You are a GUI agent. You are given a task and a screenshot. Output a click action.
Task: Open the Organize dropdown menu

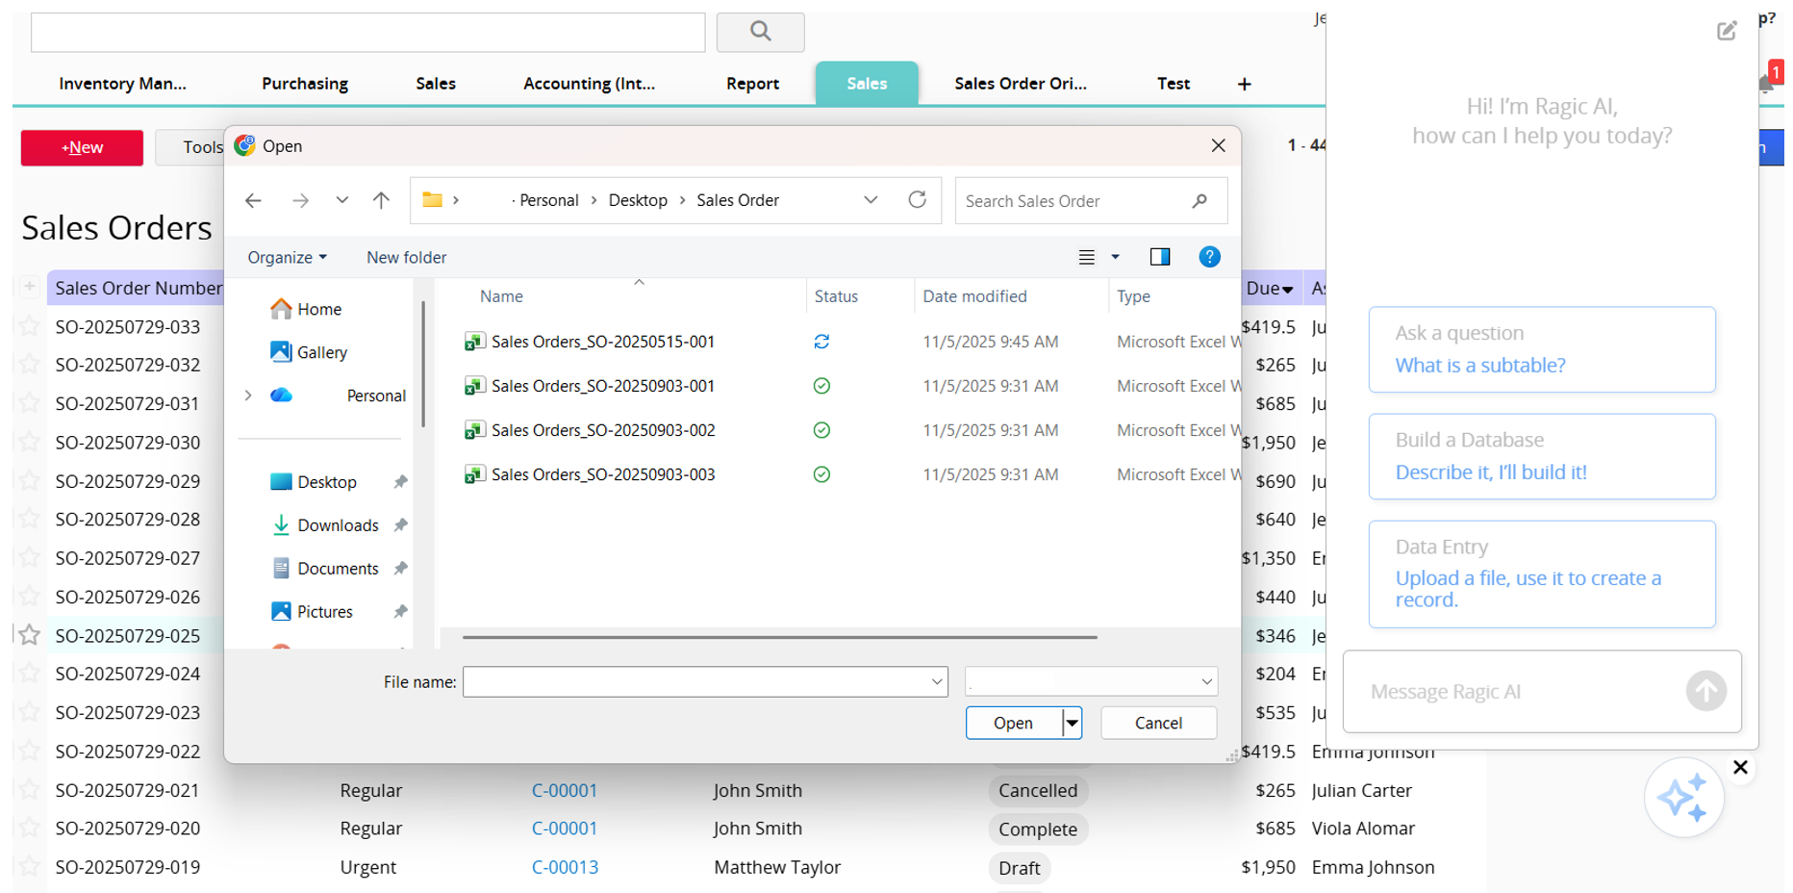click(287, 258)
